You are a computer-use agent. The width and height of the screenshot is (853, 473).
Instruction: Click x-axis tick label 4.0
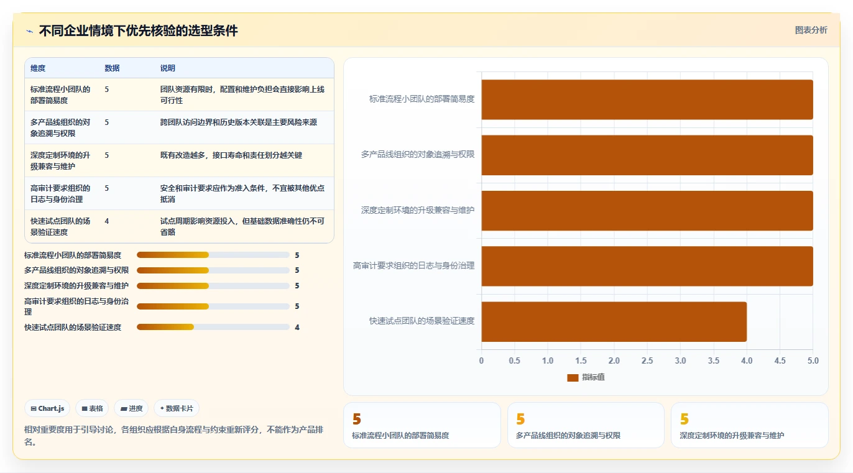point(747,360)
